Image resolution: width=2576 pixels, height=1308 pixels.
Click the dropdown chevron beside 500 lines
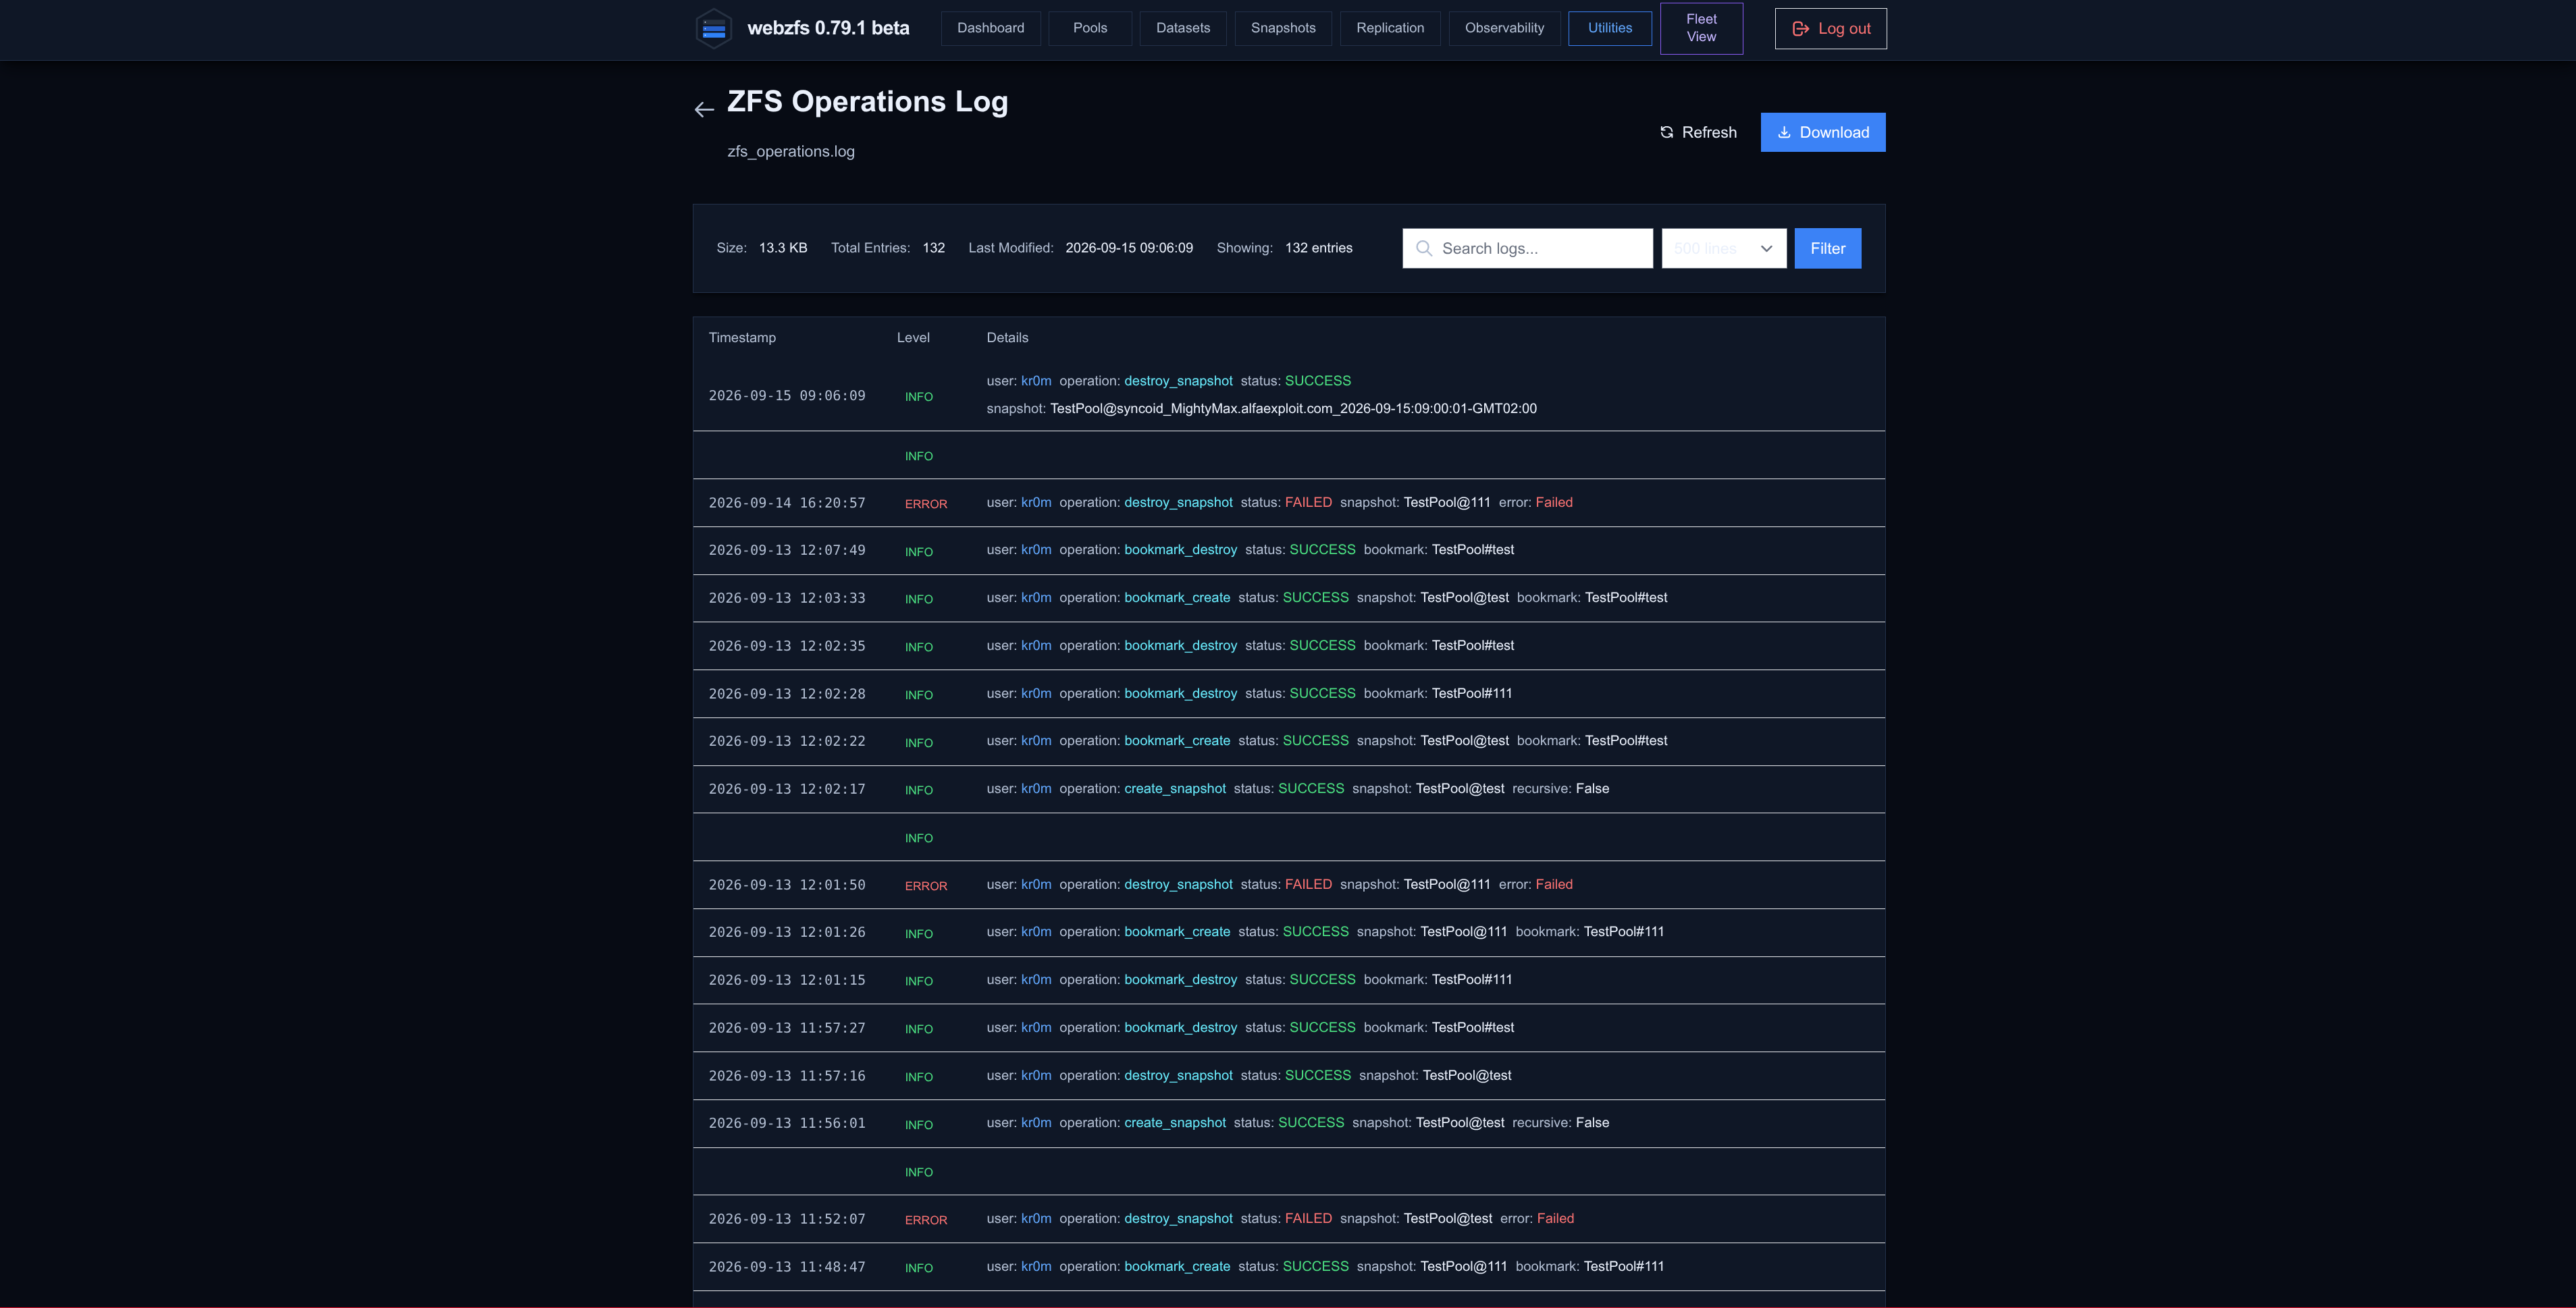pos(1766,249)
